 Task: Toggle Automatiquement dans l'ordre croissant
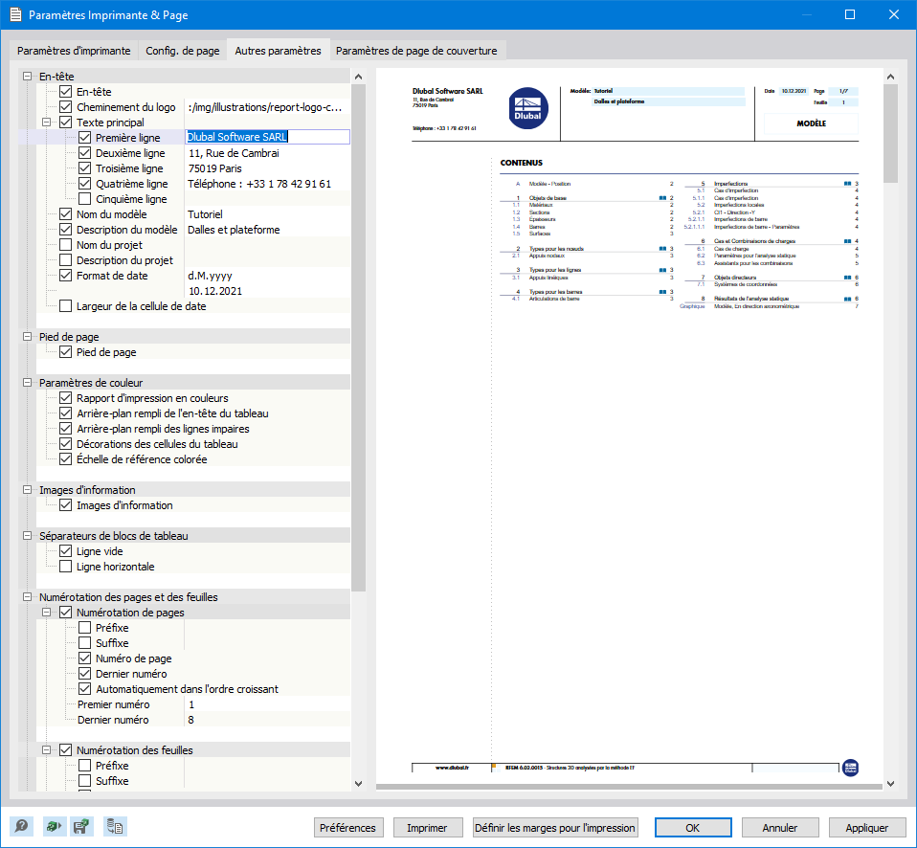pyautogui.click(x=85, y=688)
